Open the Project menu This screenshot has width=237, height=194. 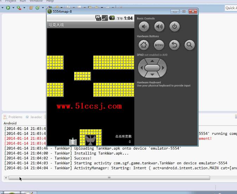[x=11, y=1]
